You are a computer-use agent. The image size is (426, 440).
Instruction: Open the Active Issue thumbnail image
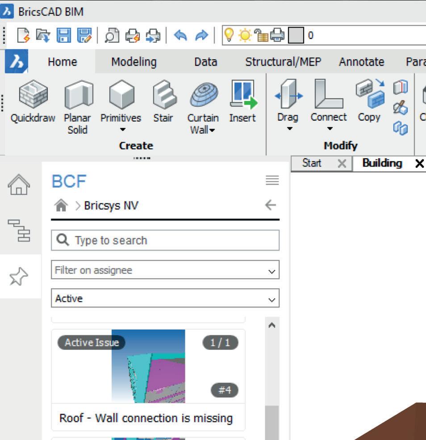click(148, 366)
